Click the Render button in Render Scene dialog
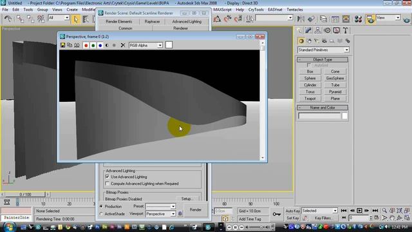Image resolution: width=412 pixels, height=232 pixels. coord(196,210)
